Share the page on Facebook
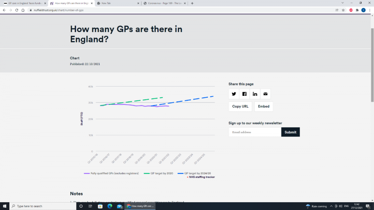Viewport: 374px width, 210px height. pyautogui.click(x=244, y=94)
